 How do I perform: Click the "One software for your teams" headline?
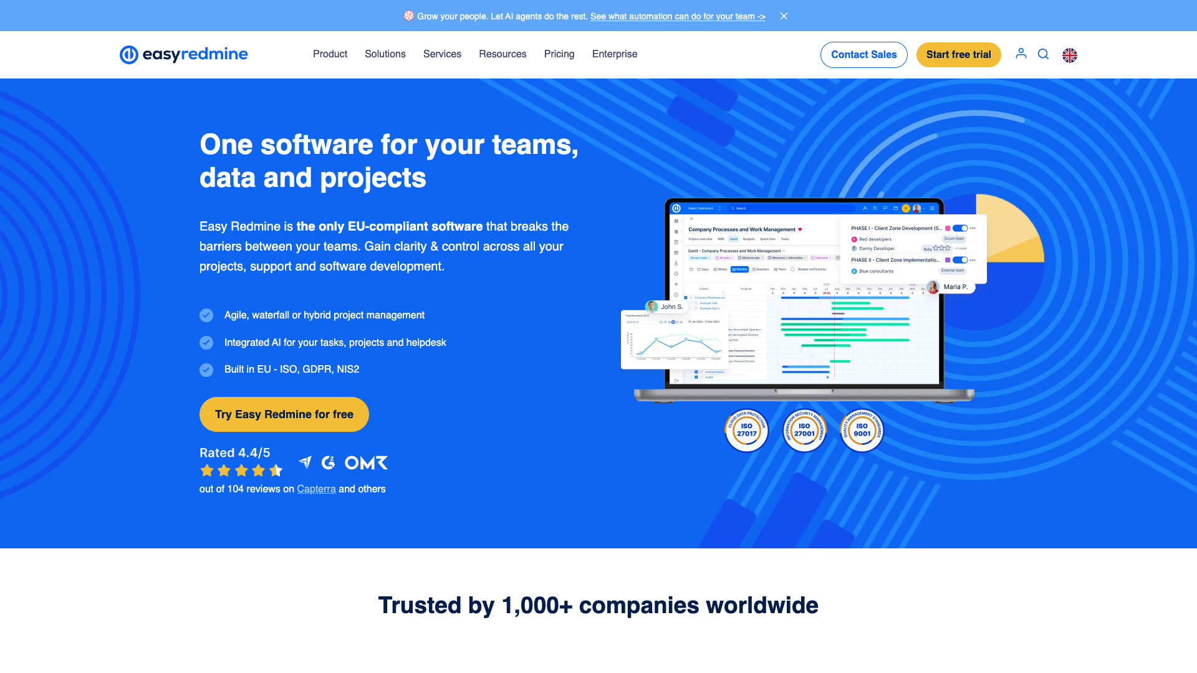[389, 161]
